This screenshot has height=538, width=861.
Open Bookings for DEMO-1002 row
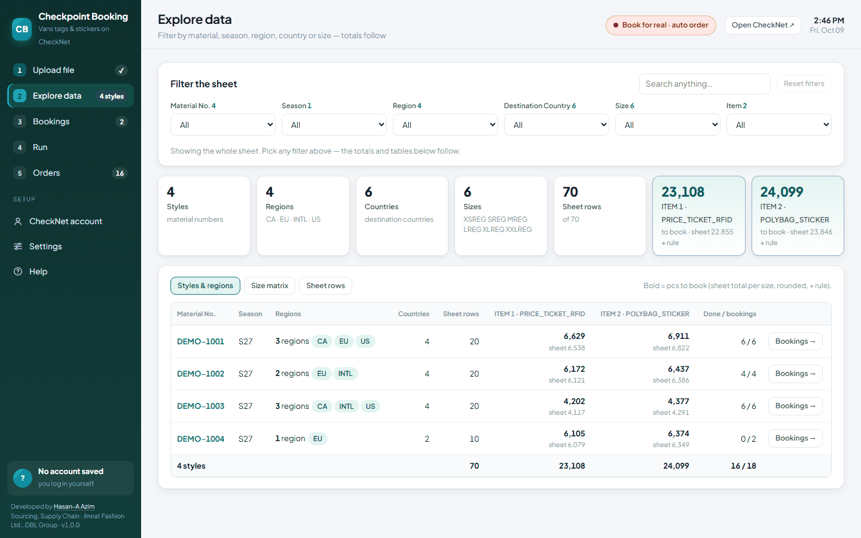coord(795,374)
